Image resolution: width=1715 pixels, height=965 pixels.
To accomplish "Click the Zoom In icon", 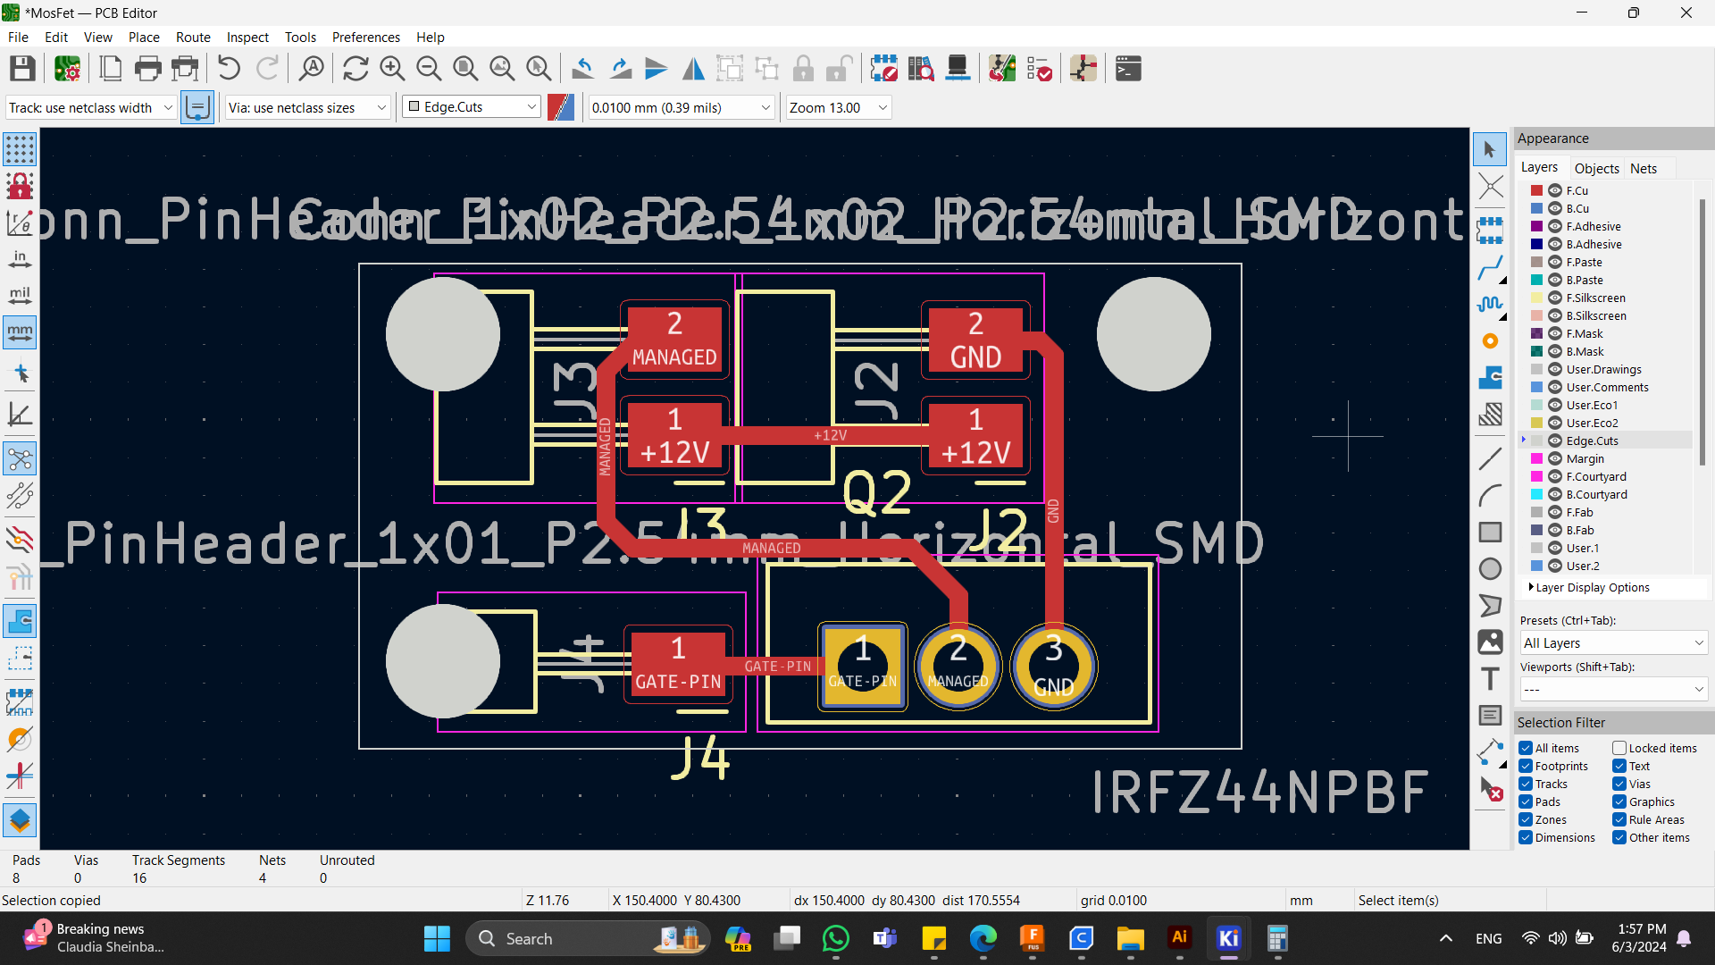I will [x=392, y=69].
